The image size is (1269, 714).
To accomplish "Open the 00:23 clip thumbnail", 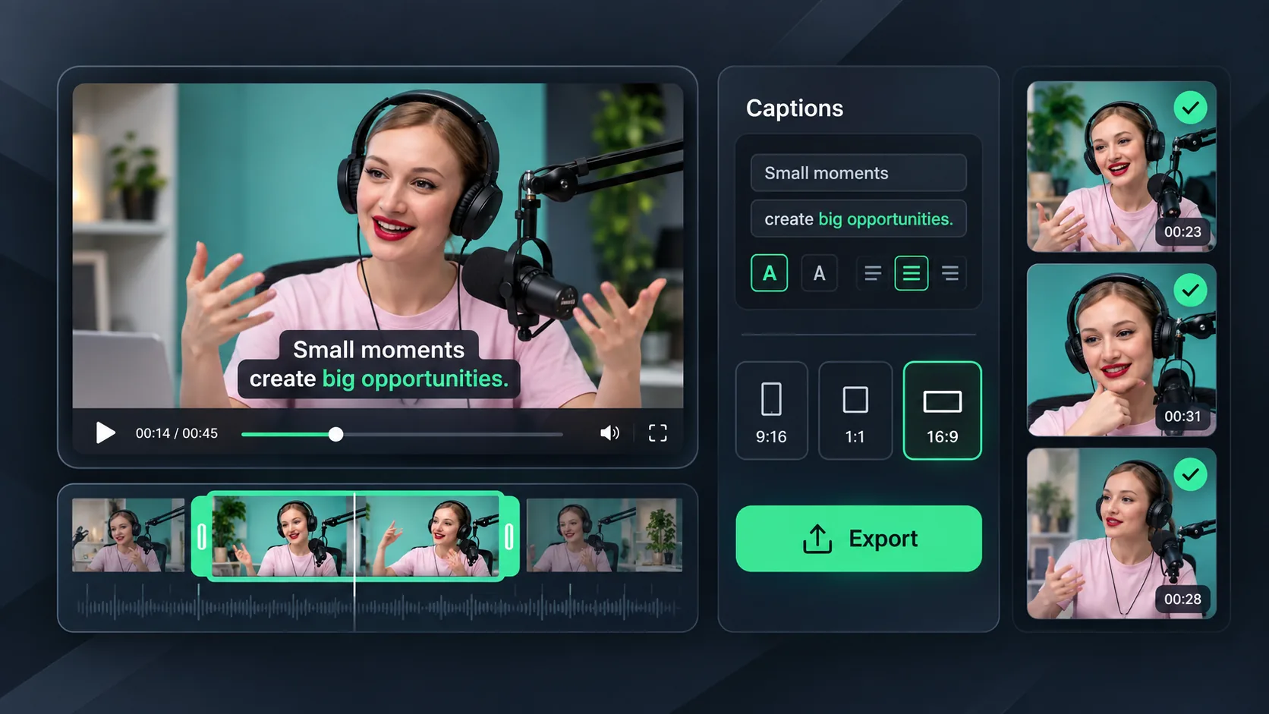I will coord(1121,167).
